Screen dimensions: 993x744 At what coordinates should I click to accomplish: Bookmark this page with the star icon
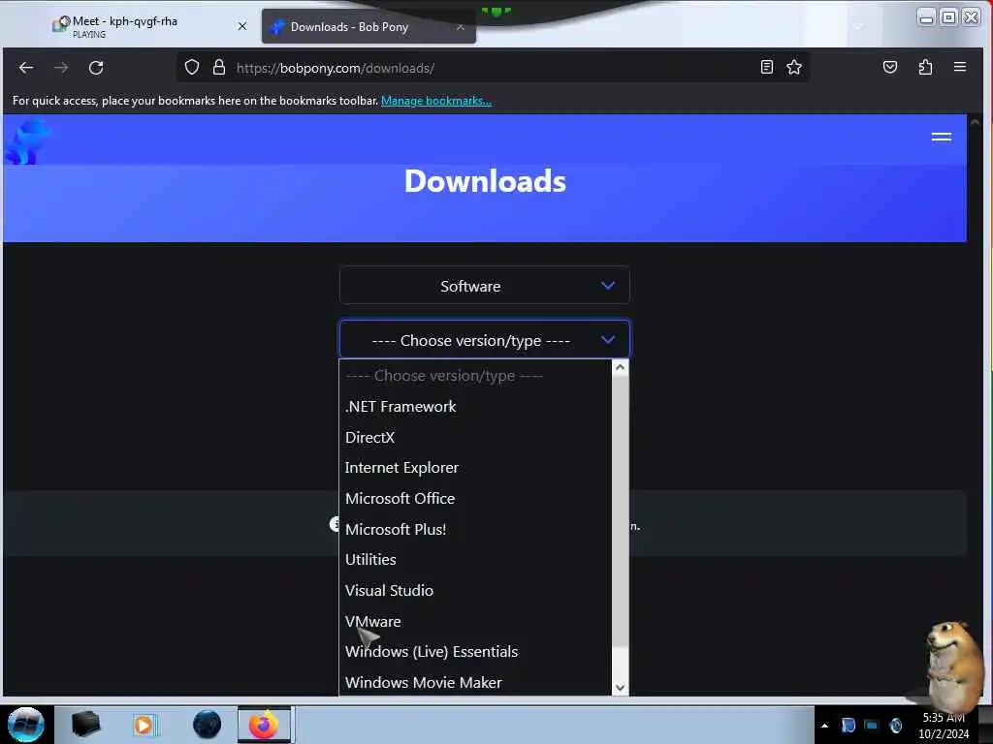tap(794, 67)
